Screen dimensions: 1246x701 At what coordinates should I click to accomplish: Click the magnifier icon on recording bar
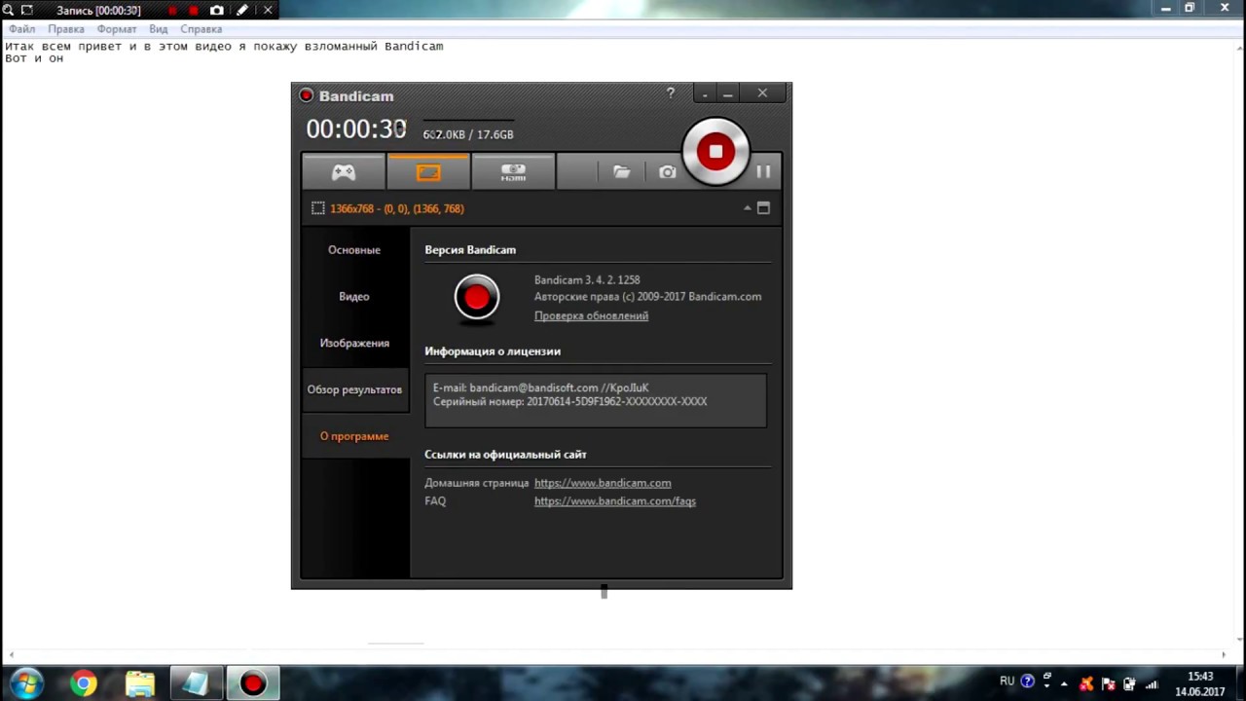coord(8,10)
